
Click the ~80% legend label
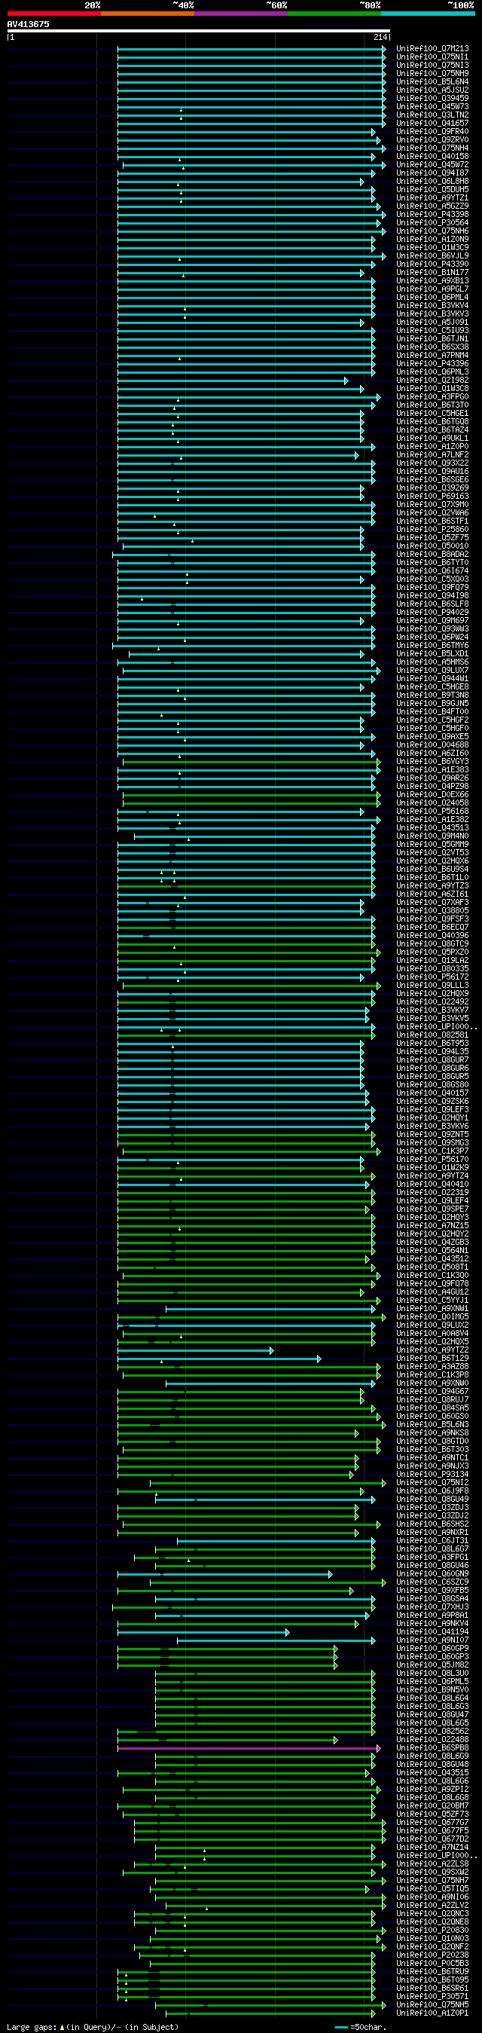pyautogui.click(x=369, y=5)
